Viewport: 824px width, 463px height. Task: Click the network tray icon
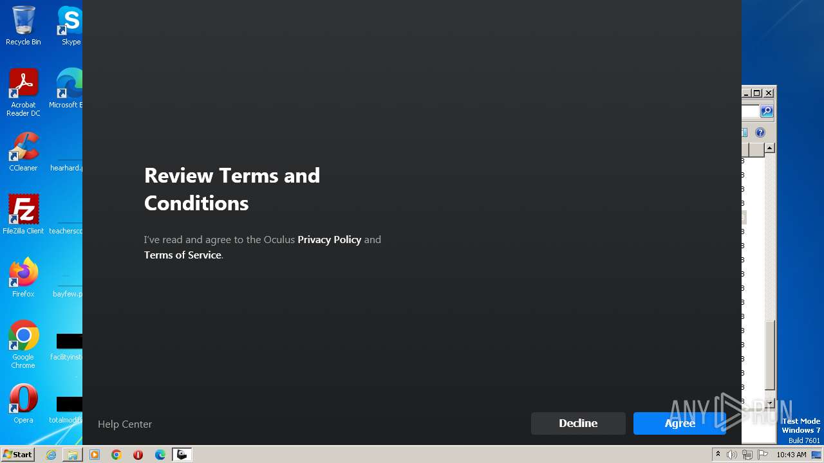pyautogui.click(x=747, y=455)
